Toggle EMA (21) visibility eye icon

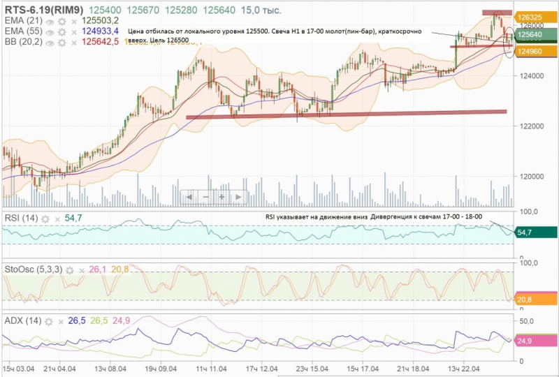(x=50, y=22)
